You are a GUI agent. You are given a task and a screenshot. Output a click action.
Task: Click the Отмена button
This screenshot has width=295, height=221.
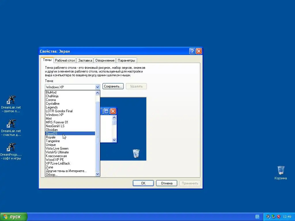167,183
